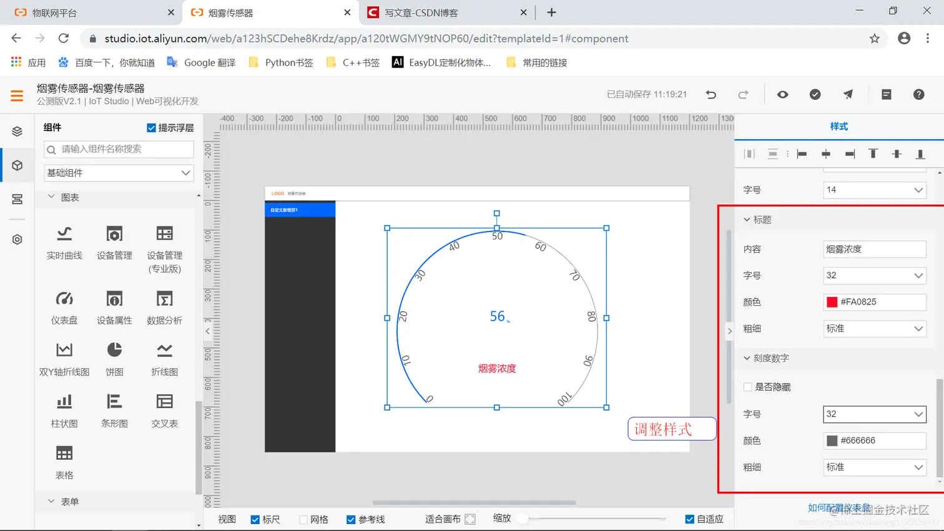Screen dimensions: 944x531
Task: Open the Google 翻译 bookmark
Action: pyautogui.click(x=201, y=62)
